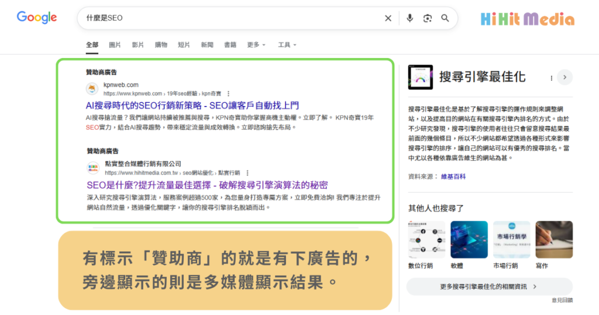Select the 市場行銷 related search thumbnail
The image size is (599, 315).
511,239
